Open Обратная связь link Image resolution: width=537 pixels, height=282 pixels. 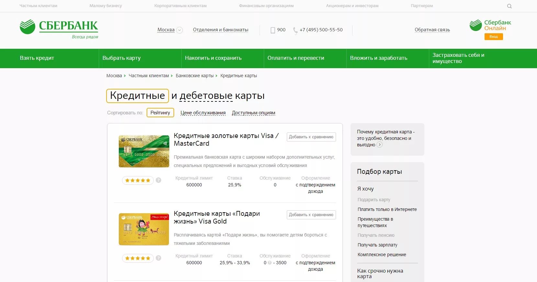[x=432, y=30]
